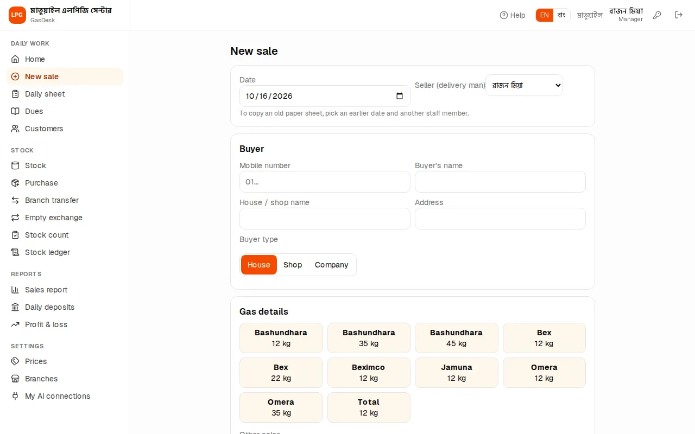Go to Dues page
The width and height of the screenshot is (695, 434).
65,111
